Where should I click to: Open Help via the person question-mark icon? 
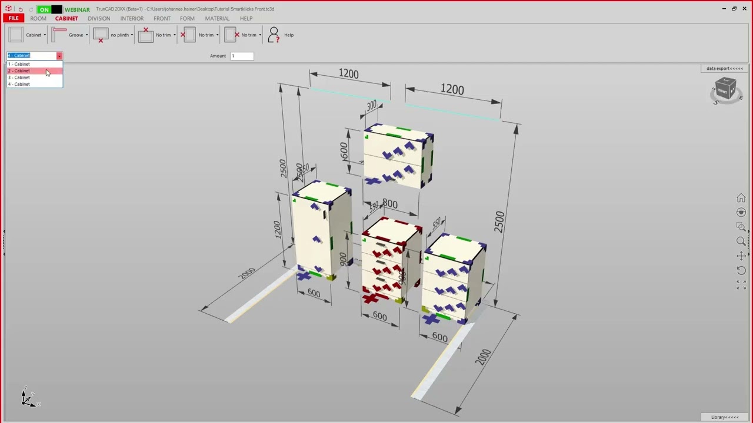click(x=274, y=35)
